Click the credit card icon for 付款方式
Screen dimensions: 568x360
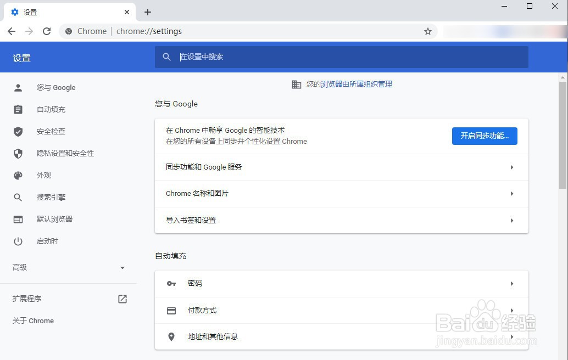coord(171,311)
